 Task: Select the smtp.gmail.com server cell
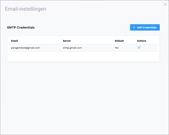pos(72,48)
